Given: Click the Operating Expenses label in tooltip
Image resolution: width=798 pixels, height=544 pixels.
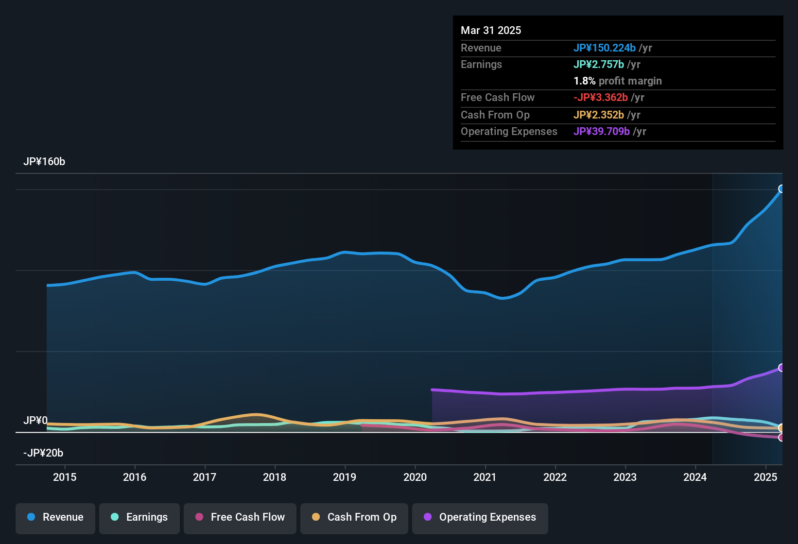Looking at the screenshot, I should point(509,131).
